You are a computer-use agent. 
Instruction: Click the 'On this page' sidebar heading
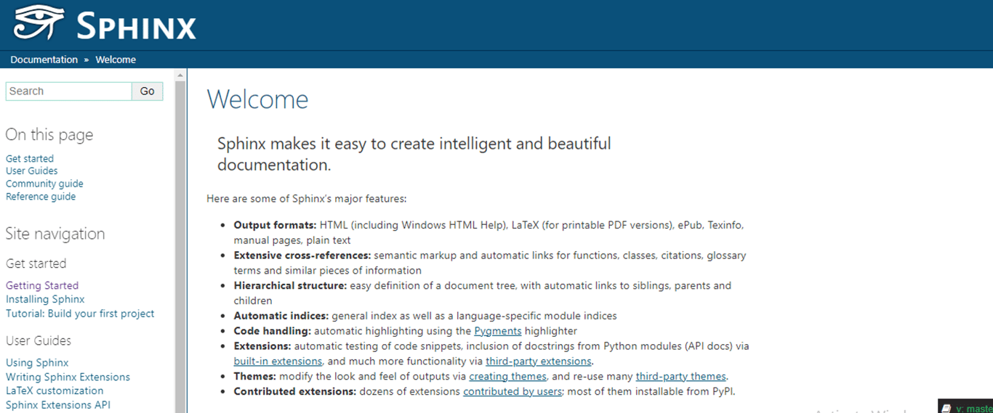tap(49, 135)
